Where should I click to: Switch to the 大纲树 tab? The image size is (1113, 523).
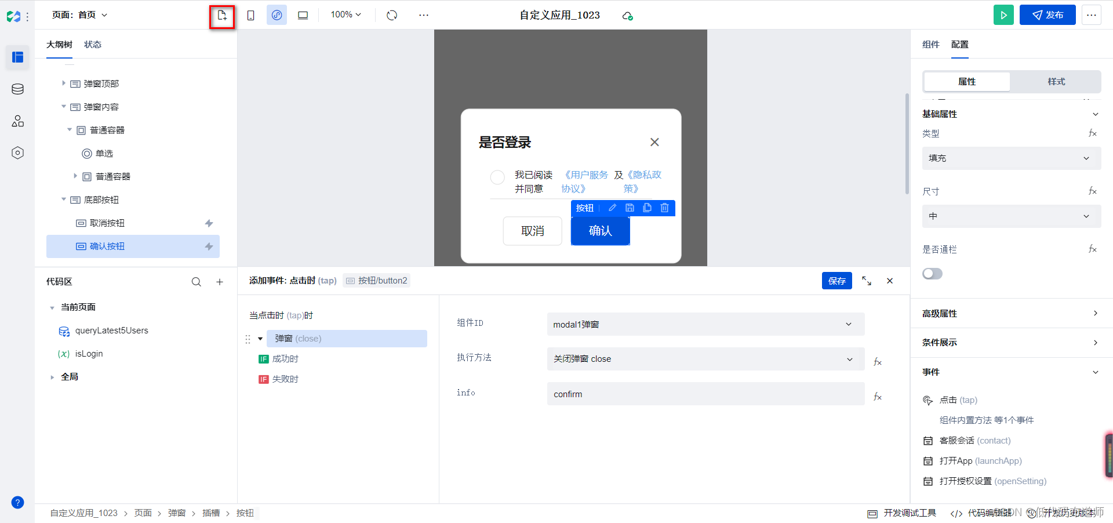(x=60, y=45)
